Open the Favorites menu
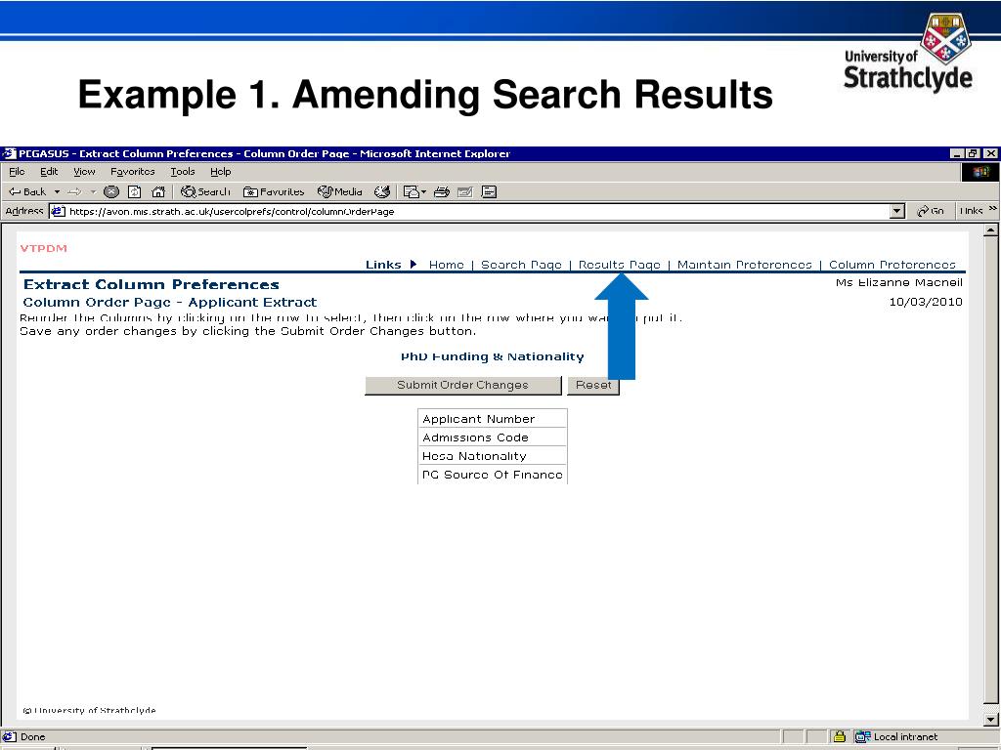The width and height of the screenshot is (1001, 750). click(133, 172)
